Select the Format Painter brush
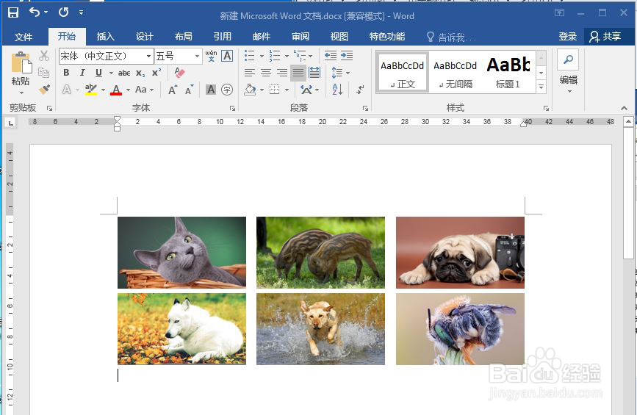 click(x=44, y=89)
